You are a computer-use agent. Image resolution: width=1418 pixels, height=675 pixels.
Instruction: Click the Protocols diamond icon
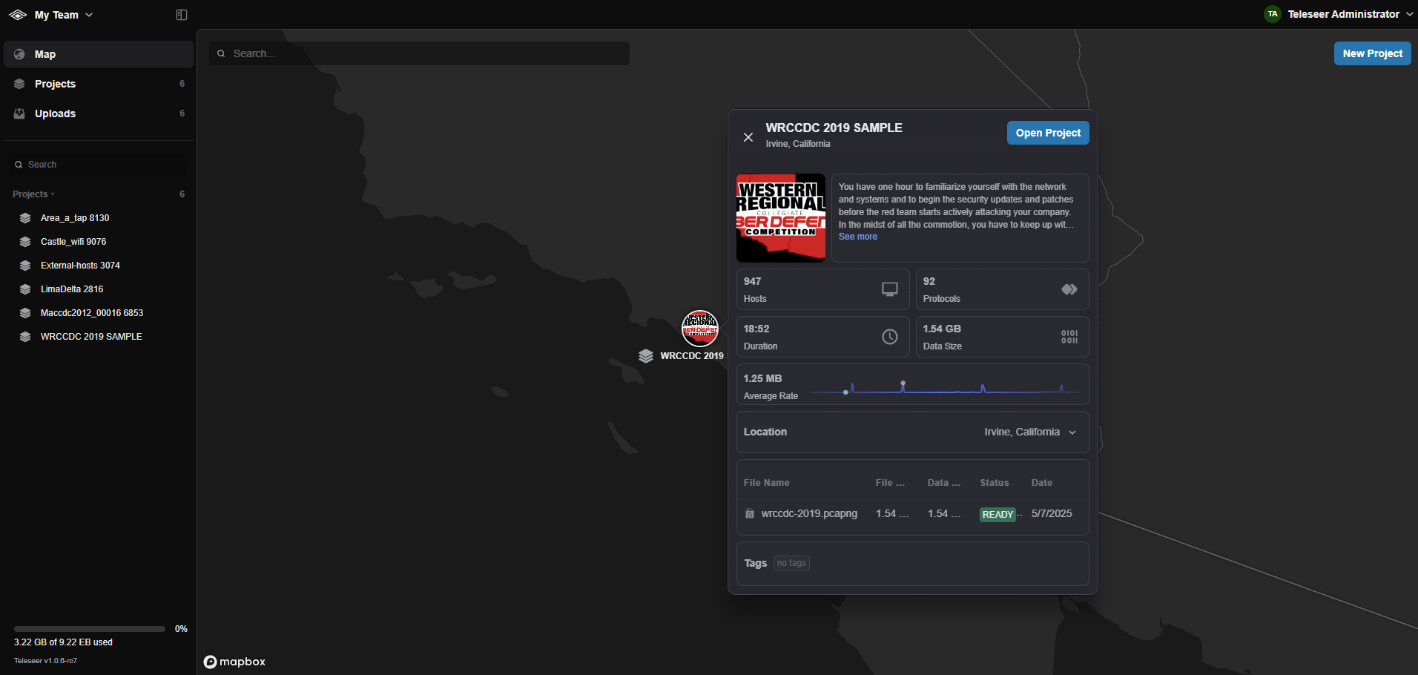(x=1069, y=289)
